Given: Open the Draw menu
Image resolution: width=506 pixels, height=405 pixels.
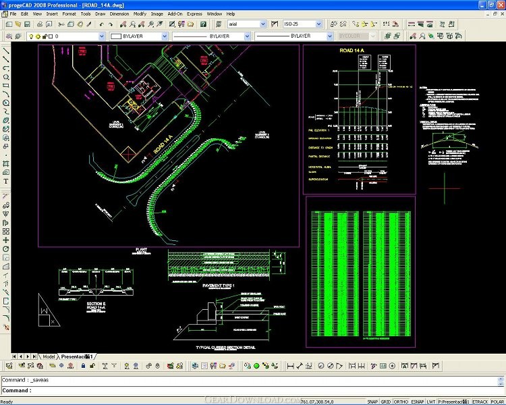Looking at the screenshot, I should (x=101, y=14).
